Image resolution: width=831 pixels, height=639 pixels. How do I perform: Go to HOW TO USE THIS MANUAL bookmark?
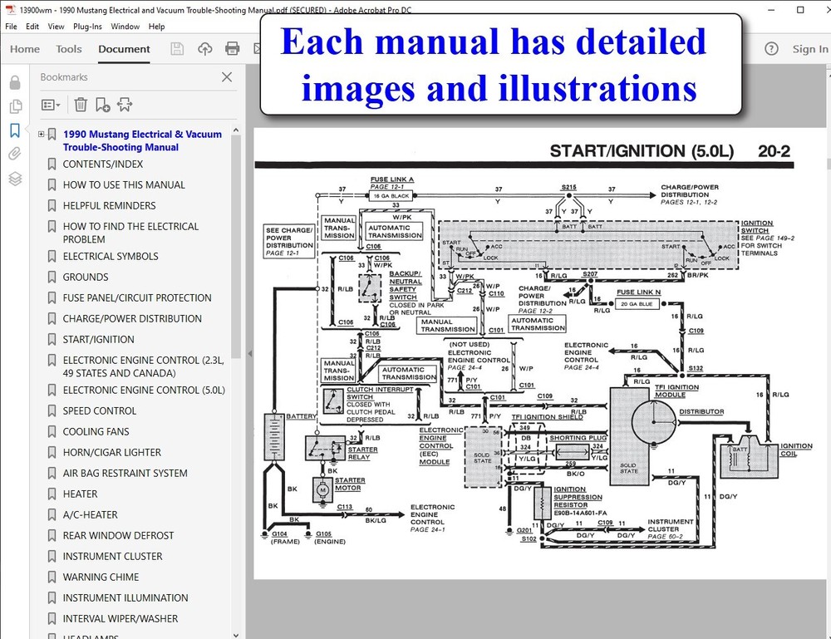click(124, 185)
